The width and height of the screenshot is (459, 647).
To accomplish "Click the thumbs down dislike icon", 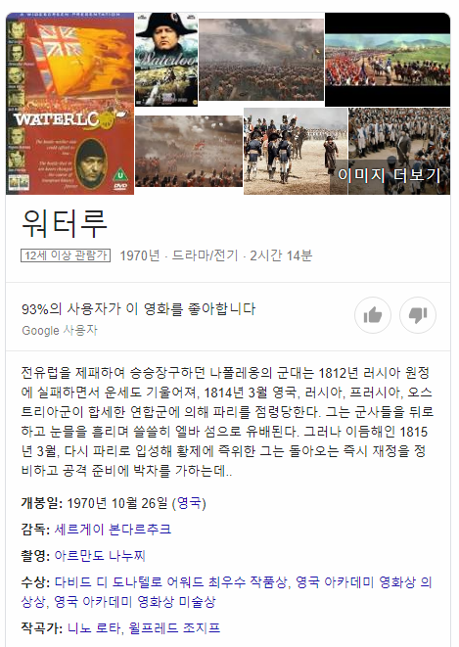I will 418,315.
